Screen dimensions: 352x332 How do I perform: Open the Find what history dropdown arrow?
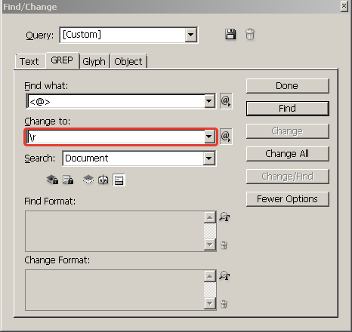(209, 101)
